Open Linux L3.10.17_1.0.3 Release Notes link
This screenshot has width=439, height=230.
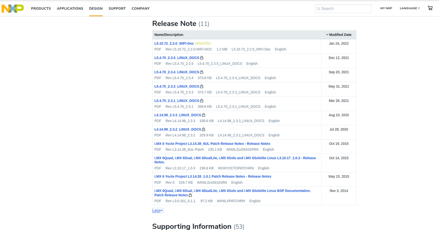(x=235, y=160)
